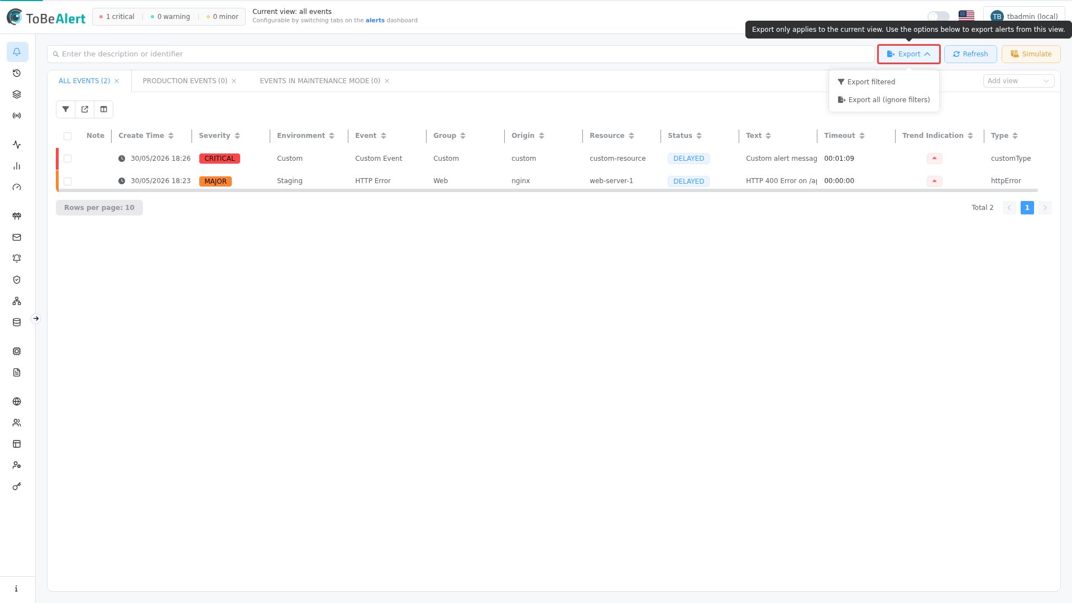Viewport: 1072px width, 603px height.
Task: Open the Add view dropdown
Action: tap(1018, 81)
